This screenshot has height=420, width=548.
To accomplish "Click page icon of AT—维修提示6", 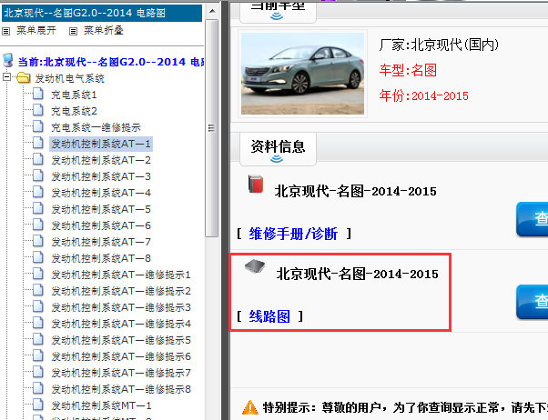I will tap(37, 355).
